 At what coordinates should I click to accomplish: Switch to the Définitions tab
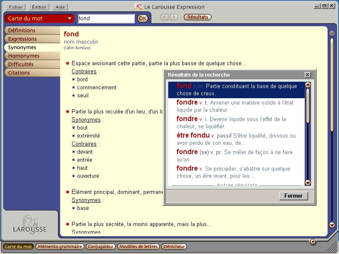tap(32, 30)
